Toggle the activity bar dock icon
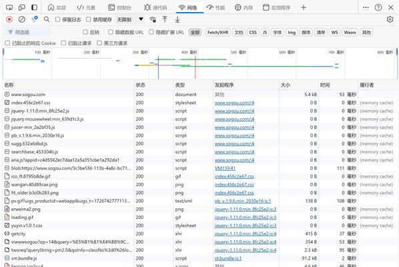The image size is (399, 267). tap(34, 7)
